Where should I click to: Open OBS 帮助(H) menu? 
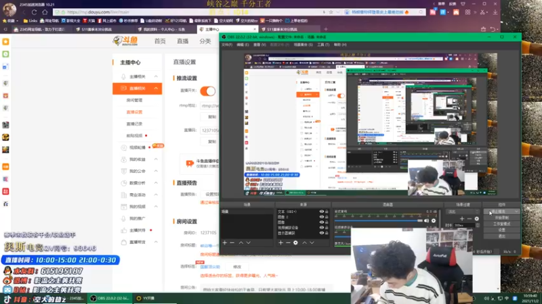(340, 45)
